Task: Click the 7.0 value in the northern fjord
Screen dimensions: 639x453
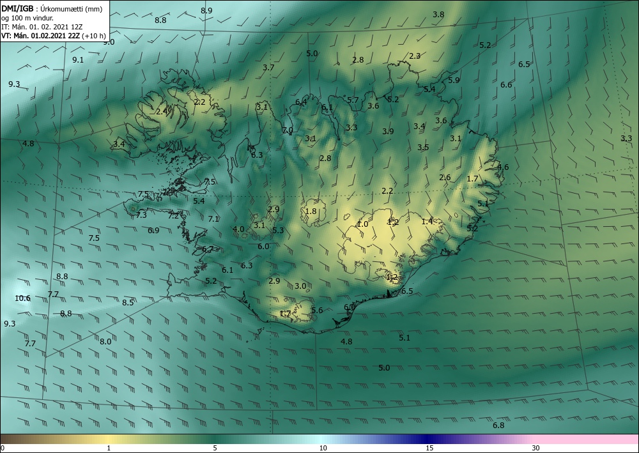Action: point(288,130)
